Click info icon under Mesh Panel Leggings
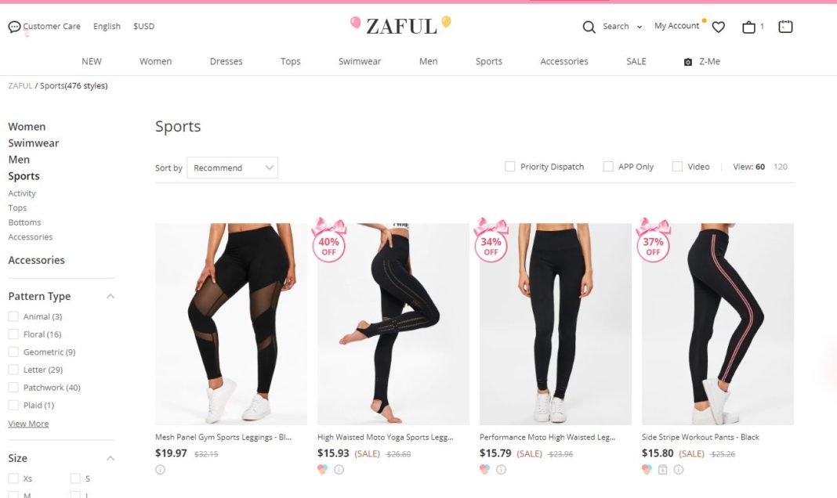The width and height of the screenshot is (837, 498). (x=160, y=469)
